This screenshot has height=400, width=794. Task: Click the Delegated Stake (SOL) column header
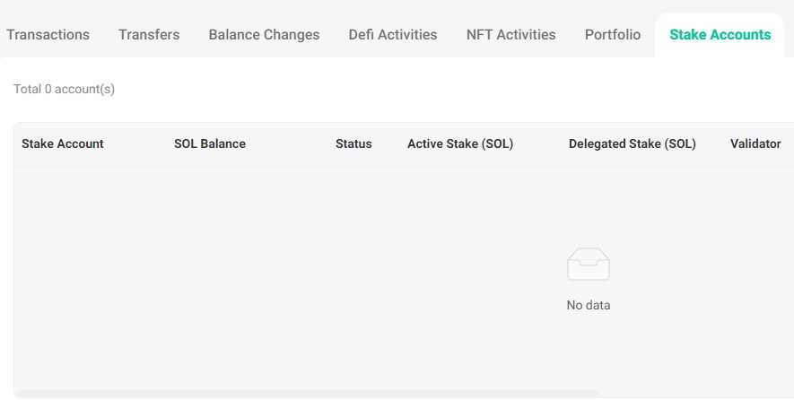pyautogui.click(x=632, y=143)
